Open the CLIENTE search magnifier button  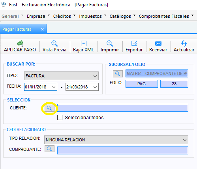tap(49, 108)
